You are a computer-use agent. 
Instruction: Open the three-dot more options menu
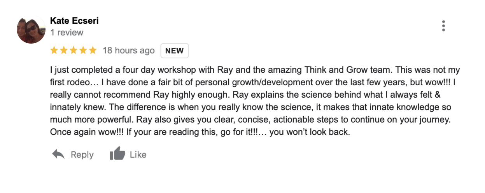(x=443, y=26)
